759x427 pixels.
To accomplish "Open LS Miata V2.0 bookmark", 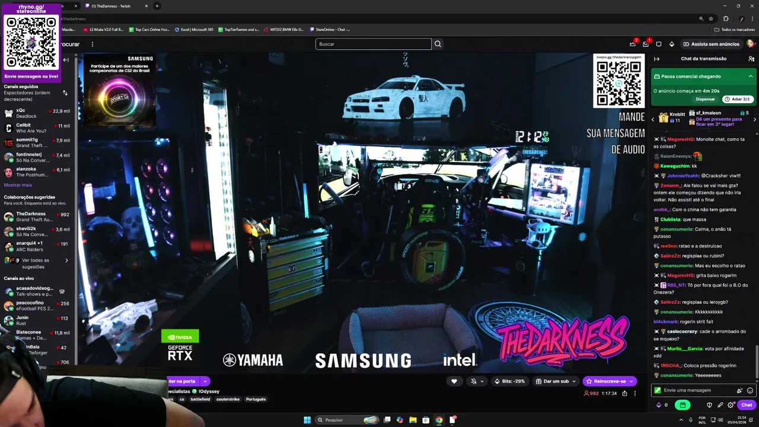I will (103, 29).
